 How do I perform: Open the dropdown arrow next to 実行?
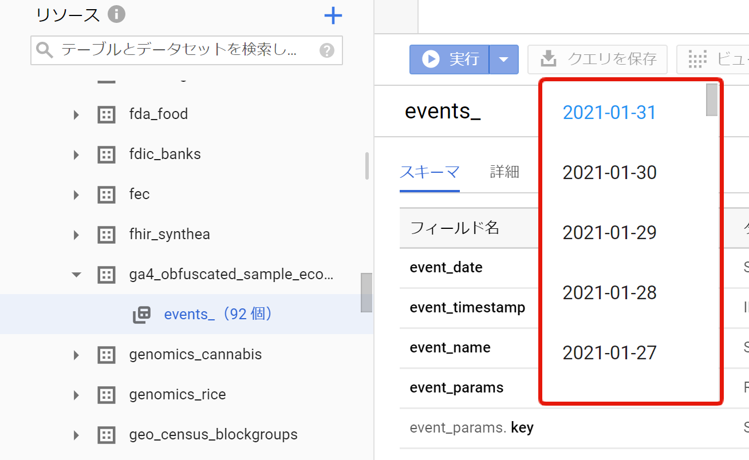point(504,60)
